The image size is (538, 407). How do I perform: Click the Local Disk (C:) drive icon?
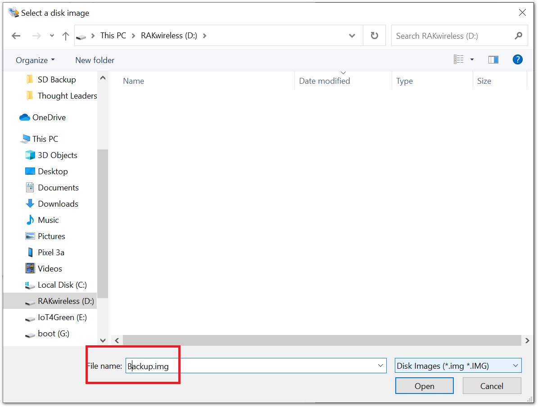30,285
